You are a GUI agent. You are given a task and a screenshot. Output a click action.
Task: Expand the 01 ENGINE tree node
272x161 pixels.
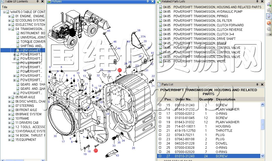tap(10, 16)
